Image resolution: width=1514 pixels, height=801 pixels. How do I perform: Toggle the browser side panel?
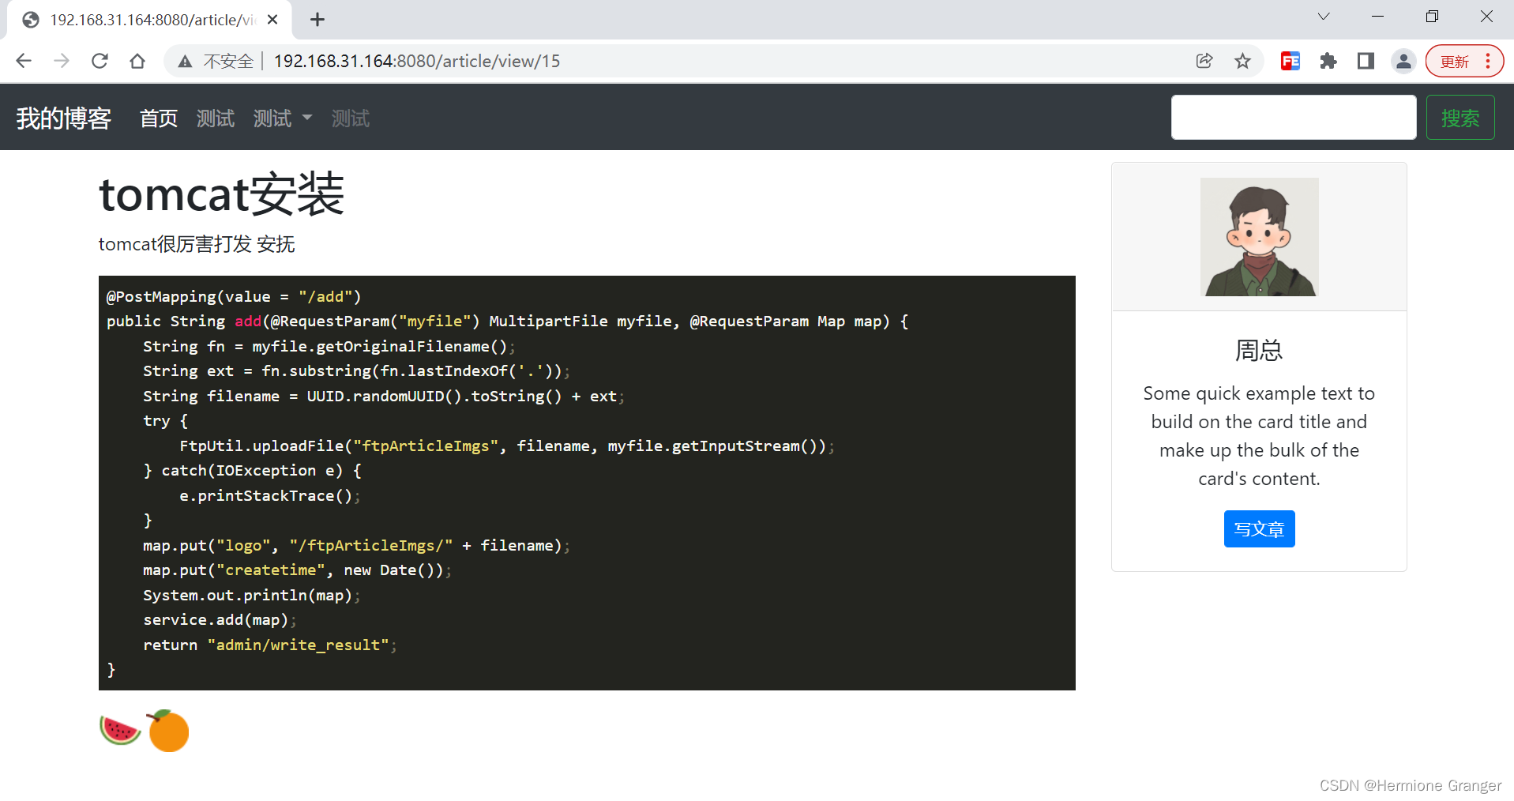click(x=1366, y=61)
